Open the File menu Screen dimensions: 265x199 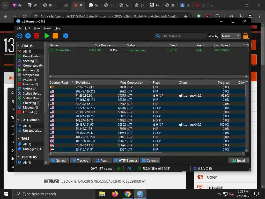point(19,28)
